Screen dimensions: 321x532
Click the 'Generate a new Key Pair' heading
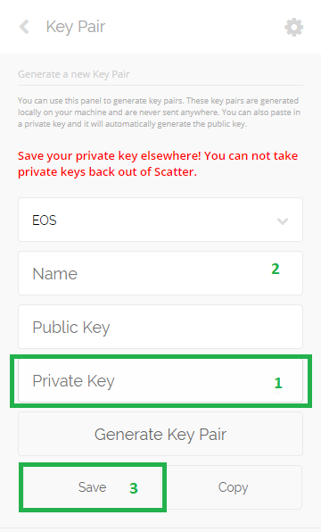(x=73, y=74)
